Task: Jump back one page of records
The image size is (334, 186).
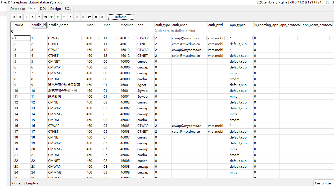Action: (x=20, y=17)
